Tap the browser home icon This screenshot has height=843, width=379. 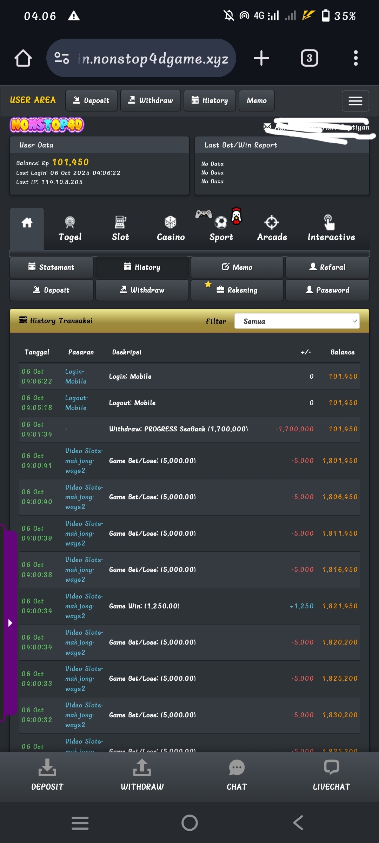(x=23, y=58)
